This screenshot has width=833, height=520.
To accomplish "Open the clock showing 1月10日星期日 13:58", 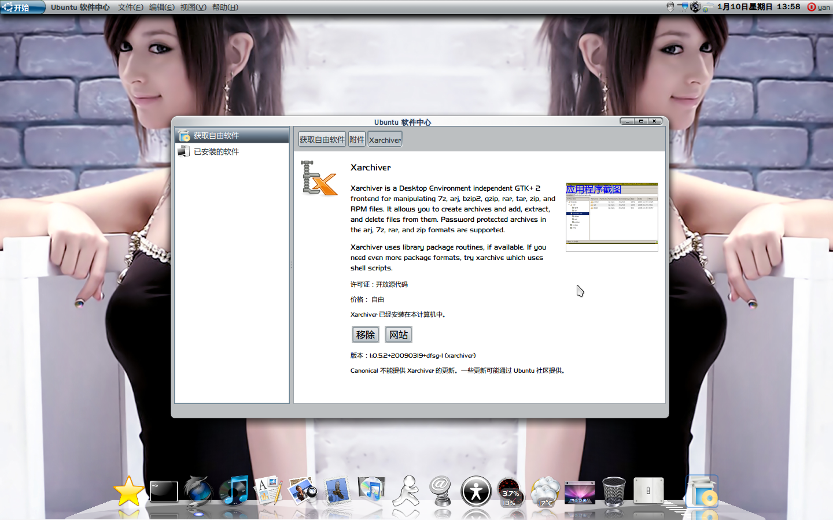I will pos(758,7).
